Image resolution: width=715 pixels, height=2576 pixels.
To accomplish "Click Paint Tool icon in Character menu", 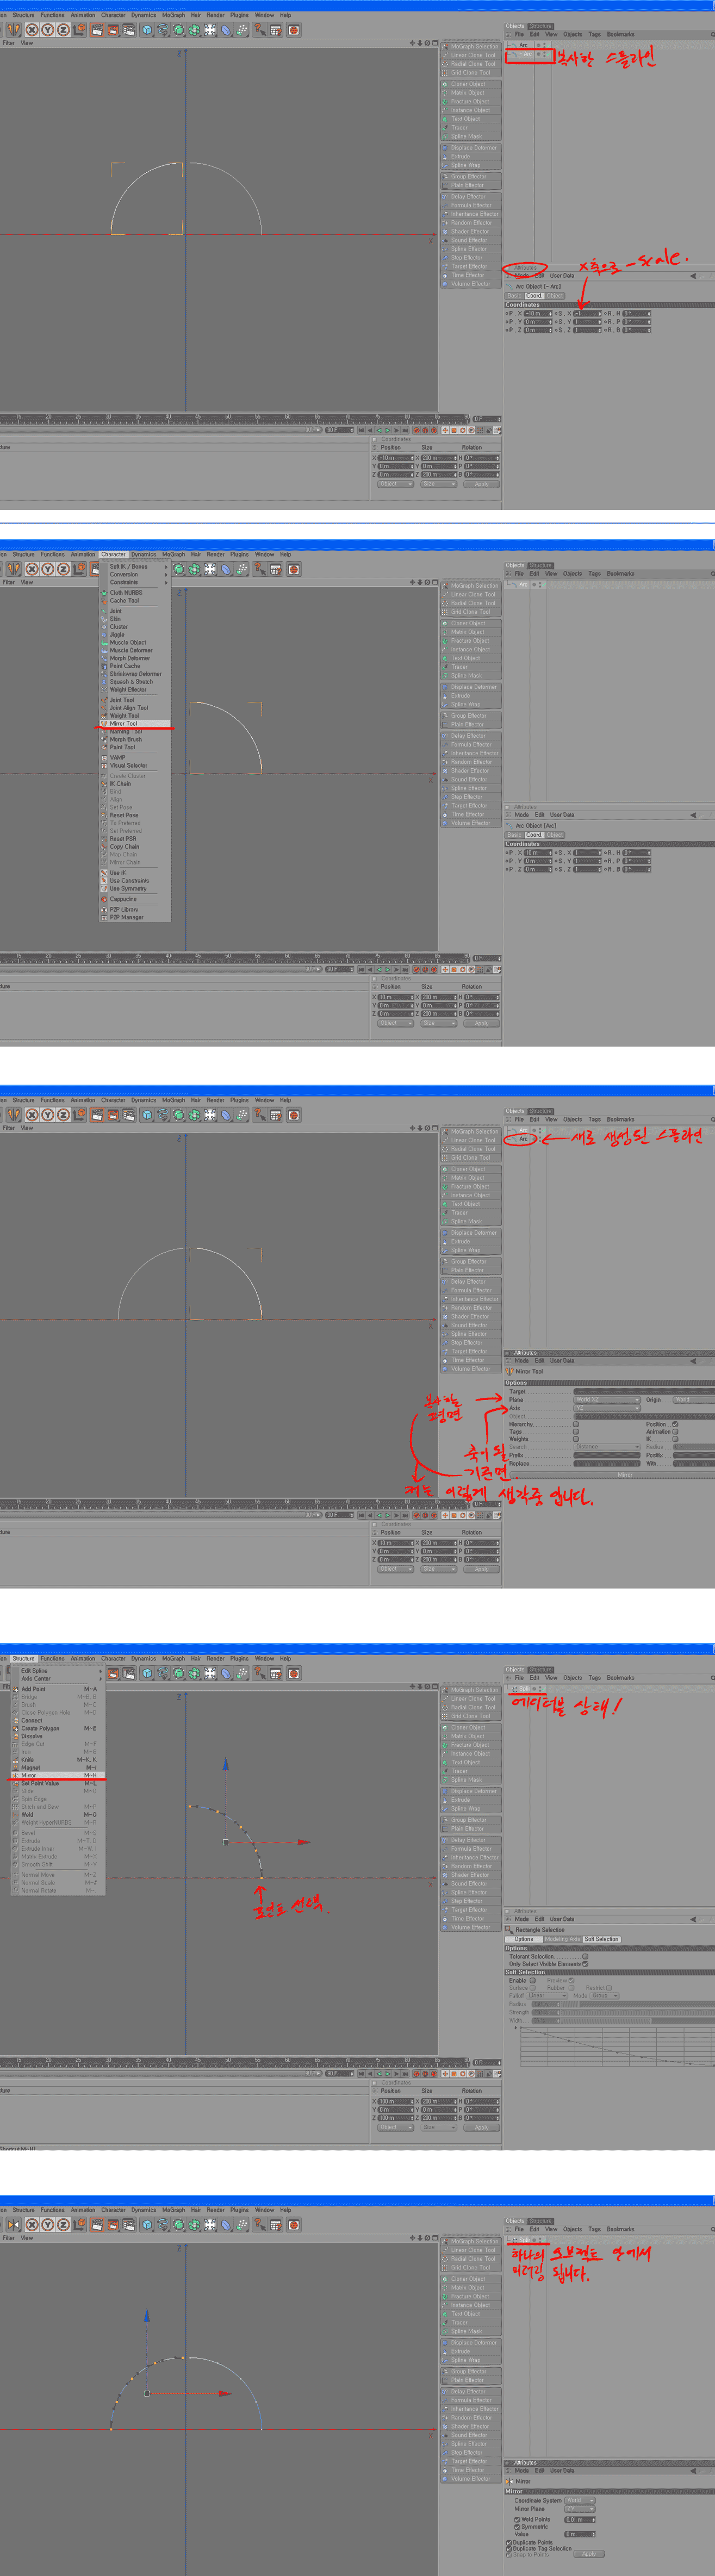I will pos(103,747).
